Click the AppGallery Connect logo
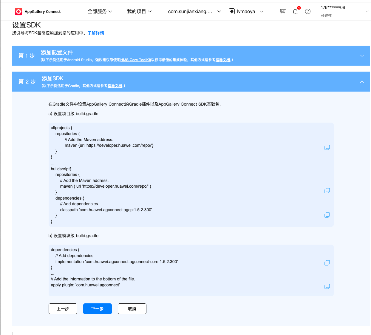 pyautogui.click(x=38, y=12)
